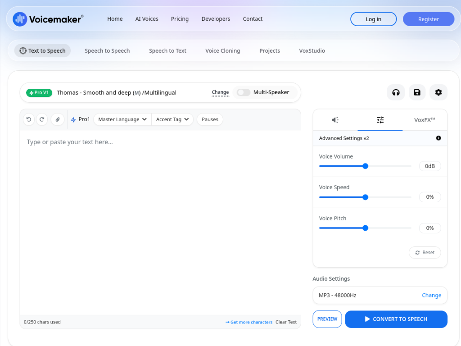461x346 pixels.
Task: Expand the Accent Tag dropdown
Action: (172, 119)
